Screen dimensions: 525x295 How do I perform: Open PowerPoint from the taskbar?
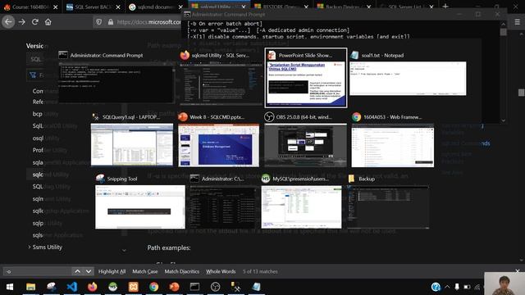coord(174,287)
